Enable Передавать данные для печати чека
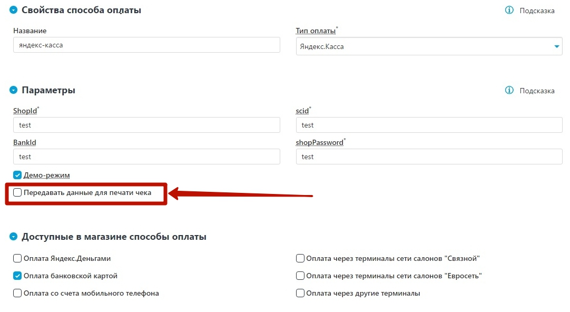This screenshot has width=570, height=312. coord(17,193)
